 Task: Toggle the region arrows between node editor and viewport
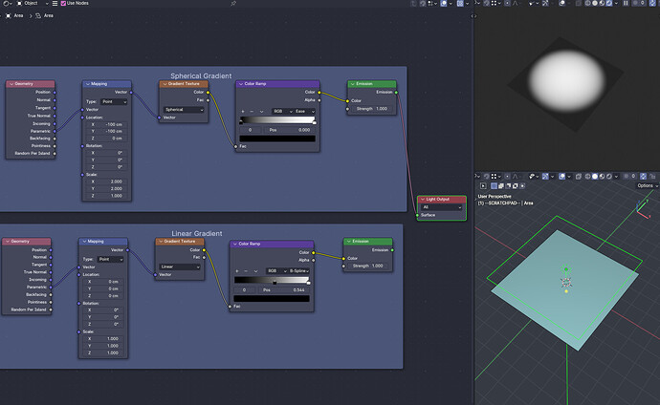point(473,16)
